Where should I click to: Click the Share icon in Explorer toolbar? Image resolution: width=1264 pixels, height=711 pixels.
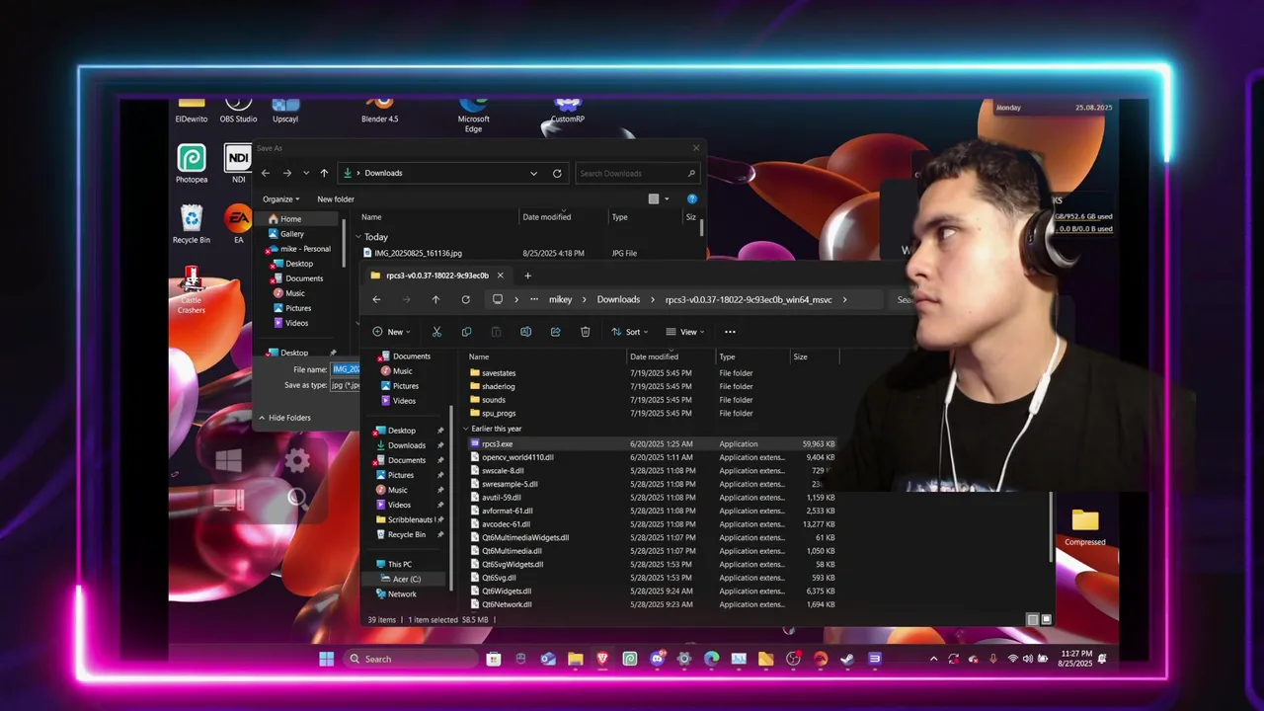click(555, 332)
